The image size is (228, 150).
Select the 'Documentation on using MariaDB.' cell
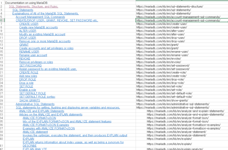point(70,3)
